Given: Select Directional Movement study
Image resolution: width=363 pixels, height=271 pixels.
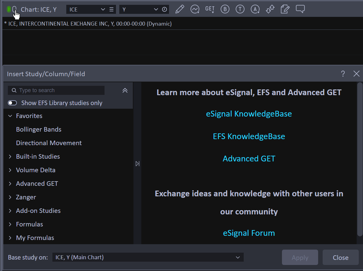Looking at the screenshot, I should [x=49, y=143].
